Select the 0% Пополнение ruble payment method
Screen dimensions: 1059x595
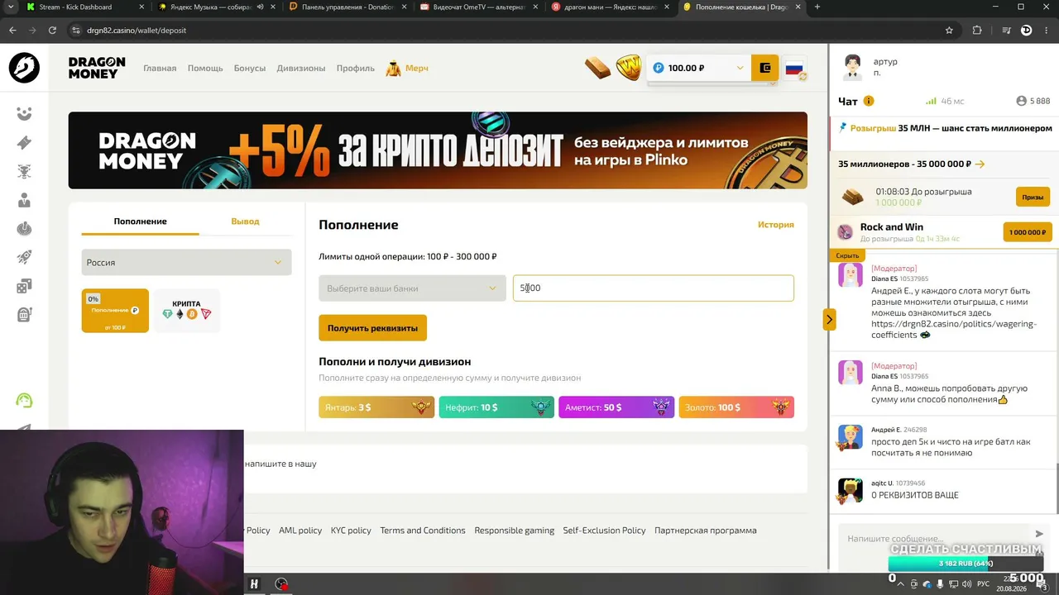(115, 311)
